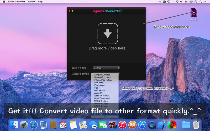The image size is (210, 131).
Task: Select highlighted Xvid (.avi) format
Action: (105, 114)
